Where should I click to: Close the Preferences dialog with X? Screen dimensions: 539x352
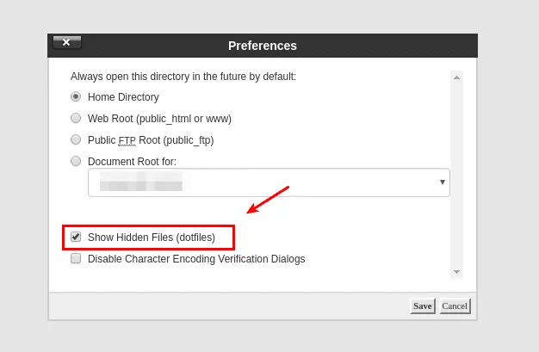66,42
